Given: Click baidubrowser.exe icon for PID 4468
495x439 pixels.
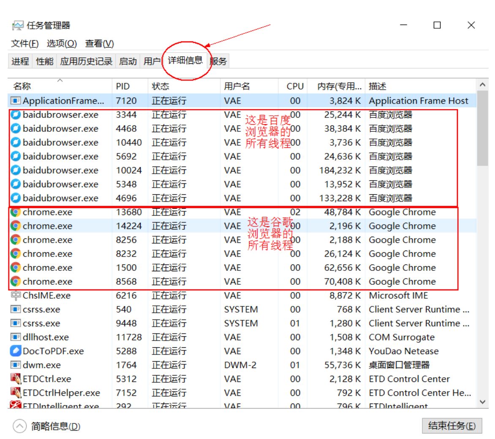Looking at the screenshot, I should click(16, 128).
